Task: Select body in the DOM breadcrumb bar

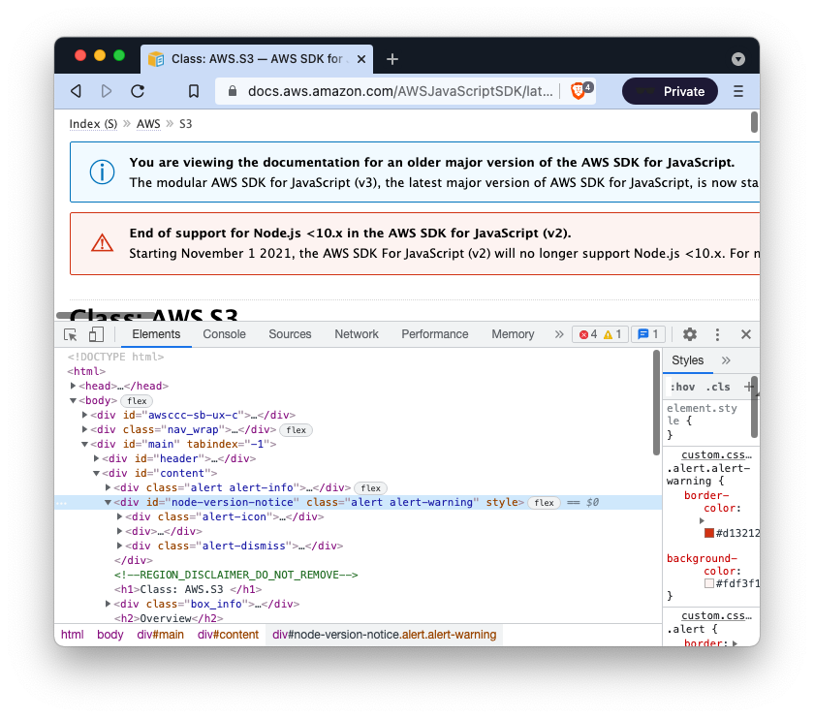Action: tap(110, 635)
